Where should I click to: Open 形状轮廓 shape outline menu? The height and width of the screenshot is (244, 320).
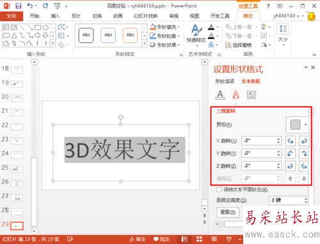[x=164, y=36]
